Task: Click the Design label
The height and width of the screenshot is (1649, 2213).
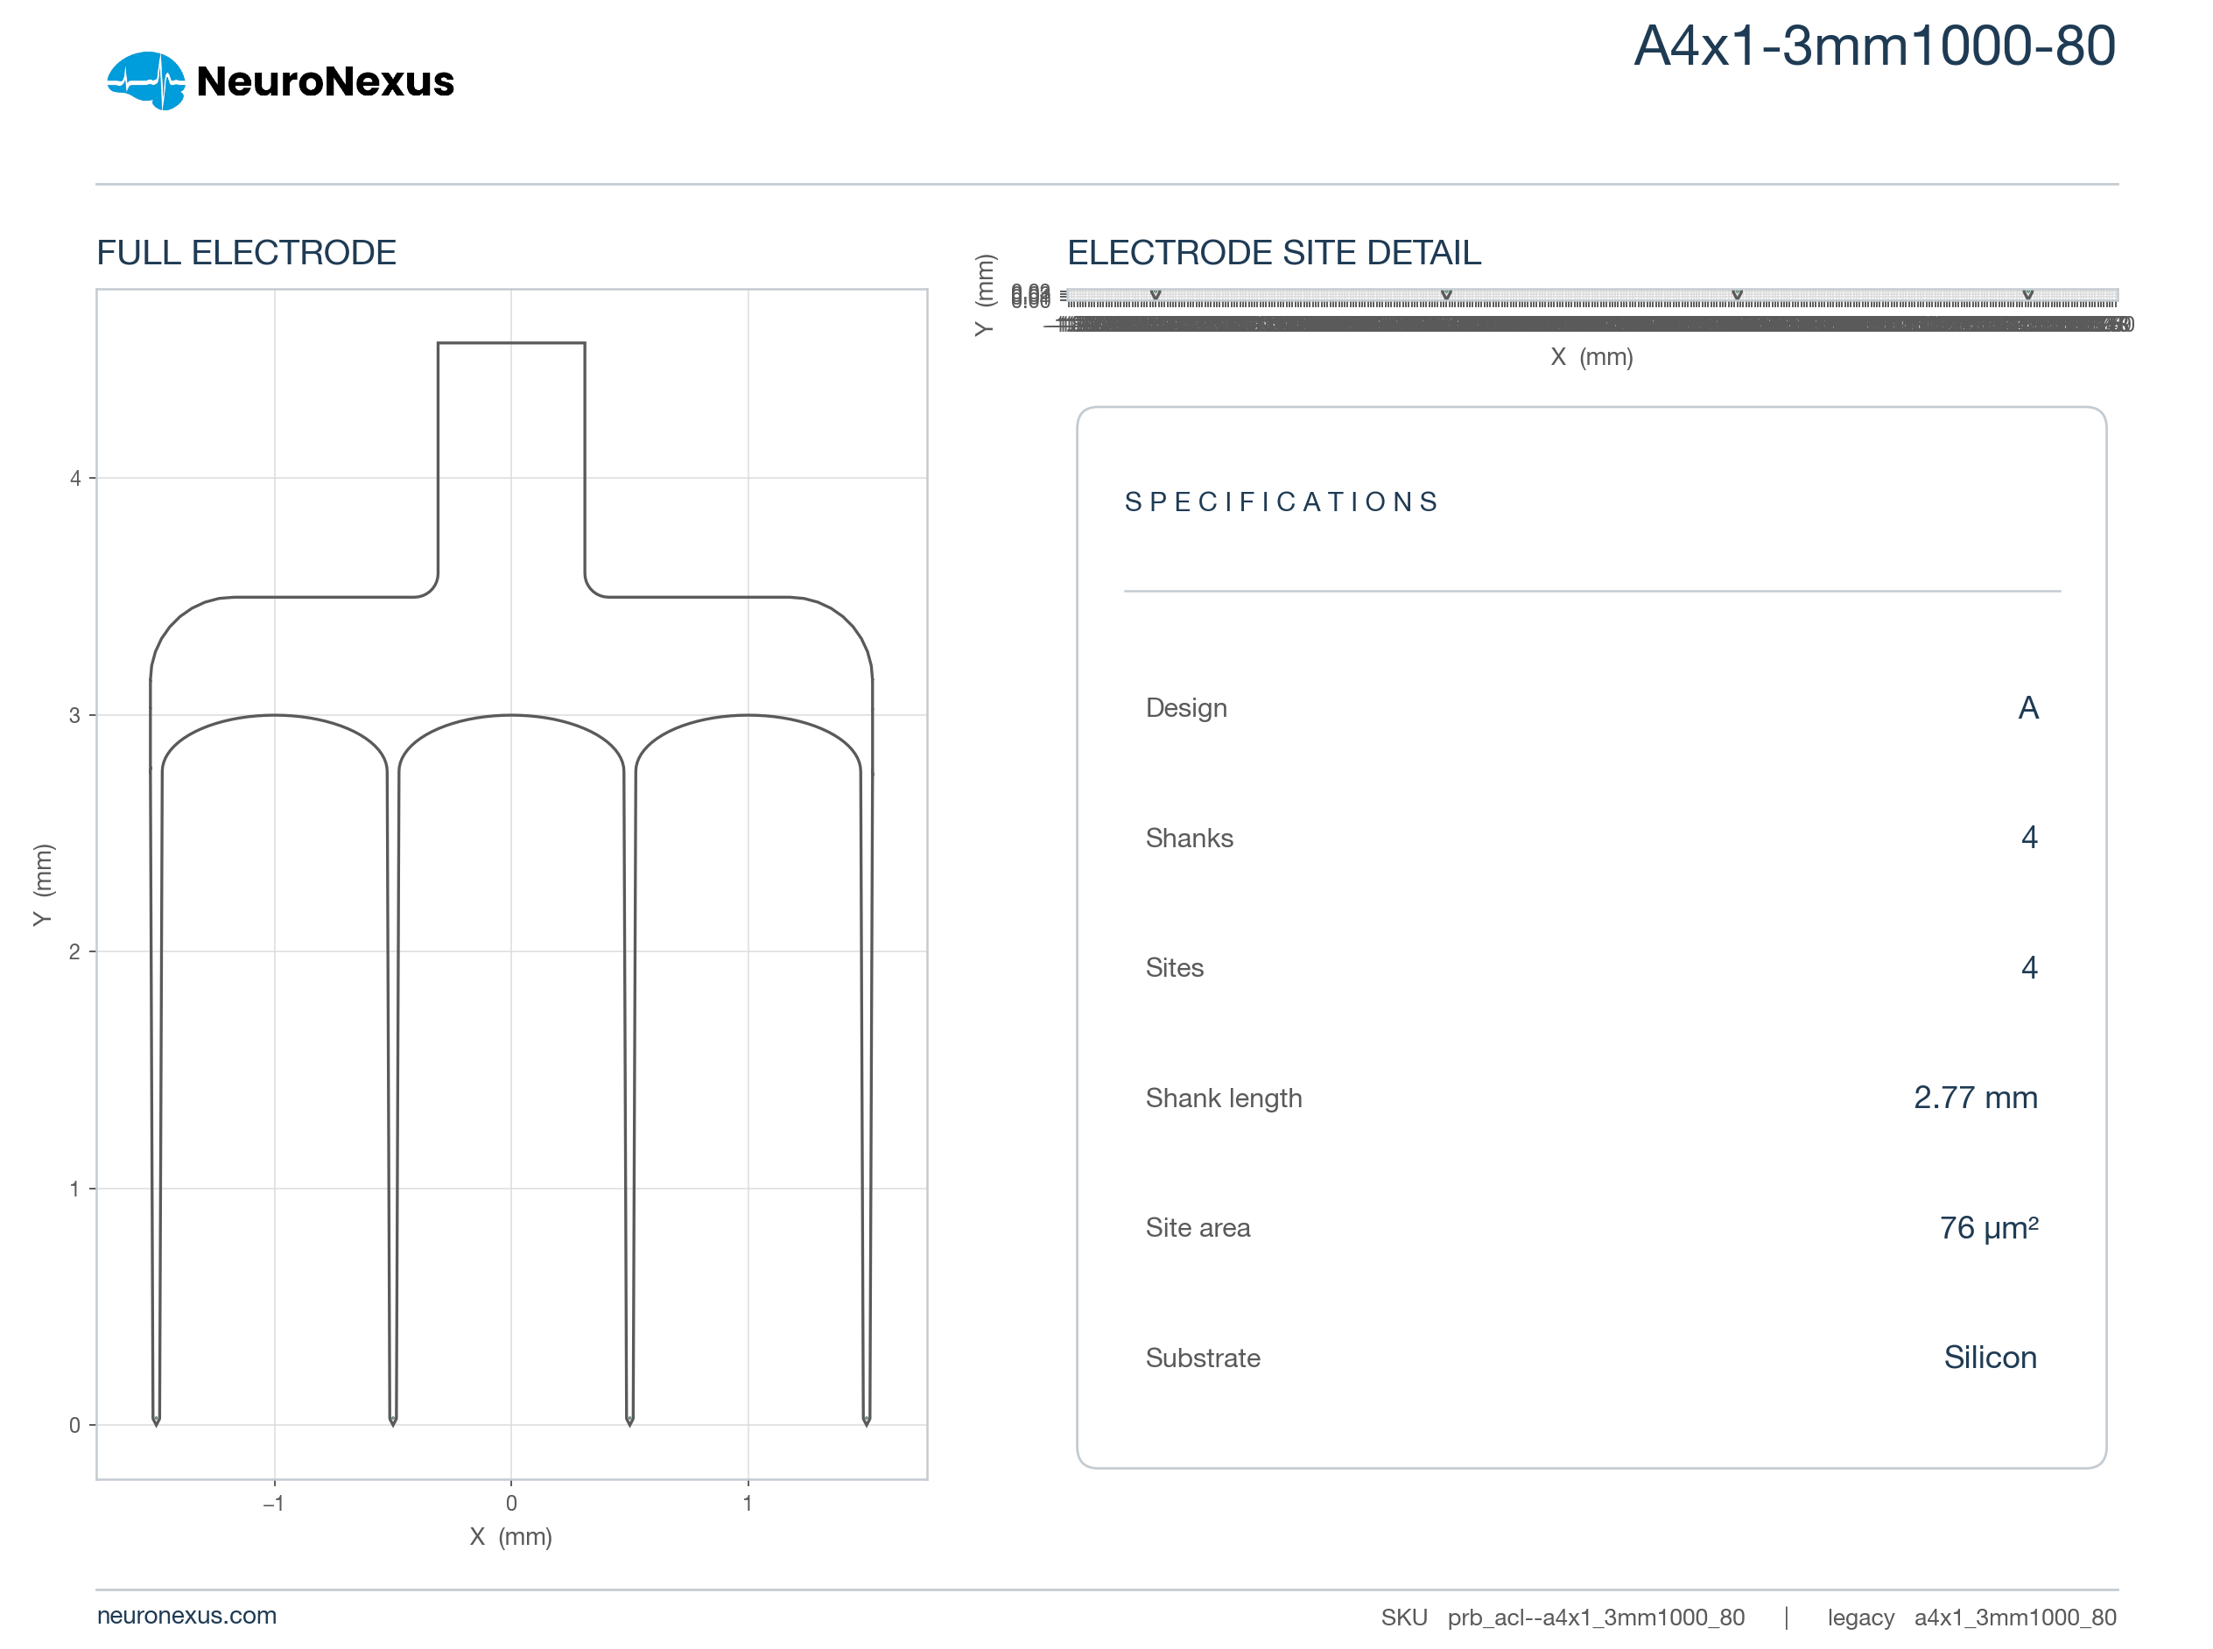Action: 1186,709
